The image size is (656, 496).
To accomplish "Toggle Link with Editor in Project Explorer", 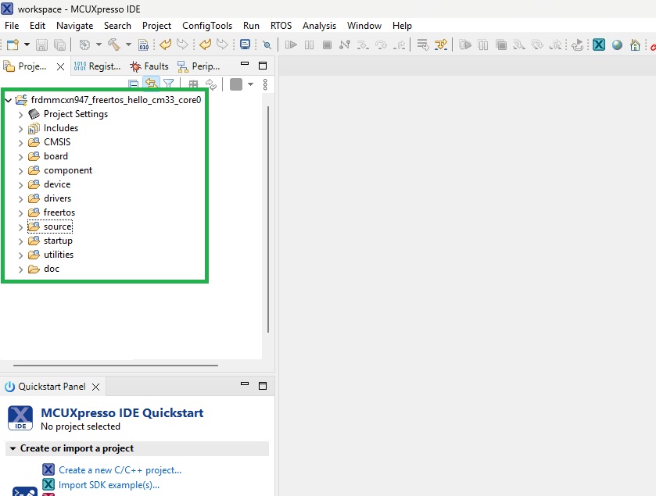I will pos(150,84).
